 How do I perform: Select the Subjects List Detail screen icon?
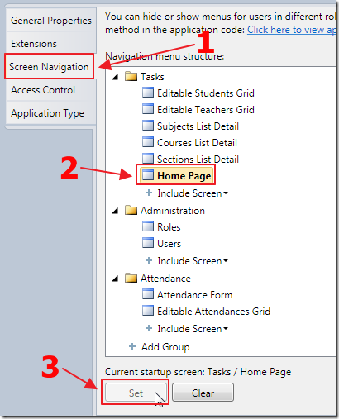[148, 126]
